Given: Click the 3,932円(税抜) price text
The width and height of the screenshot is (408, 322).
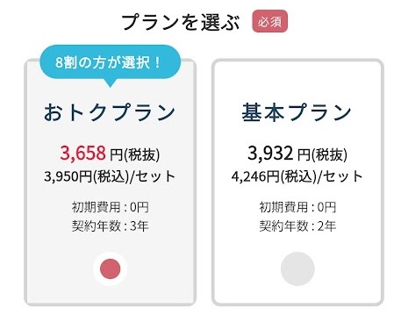Looking at the screenshot, I should click(297, 154).
